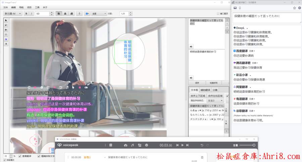Open the 百度翻译 language dropdown
Image resolution: width=302 pixels, height=162 pixels.
point(252,51)
